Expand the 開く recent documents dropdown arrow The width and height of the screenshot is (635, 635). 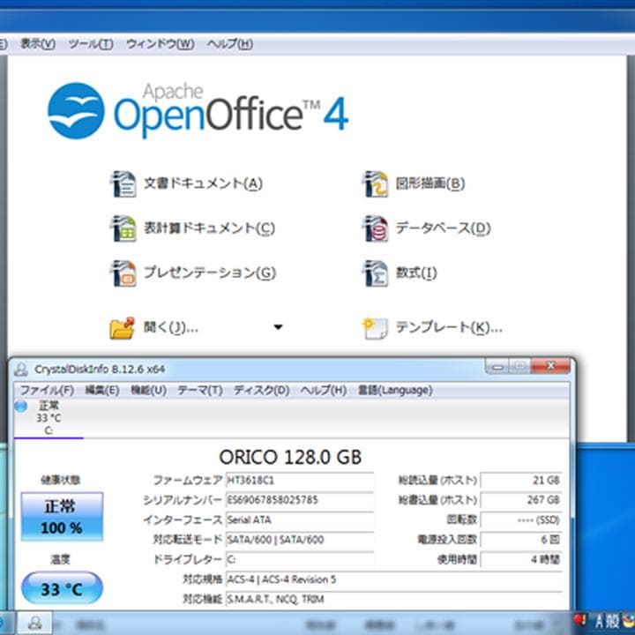coord(278,327)
